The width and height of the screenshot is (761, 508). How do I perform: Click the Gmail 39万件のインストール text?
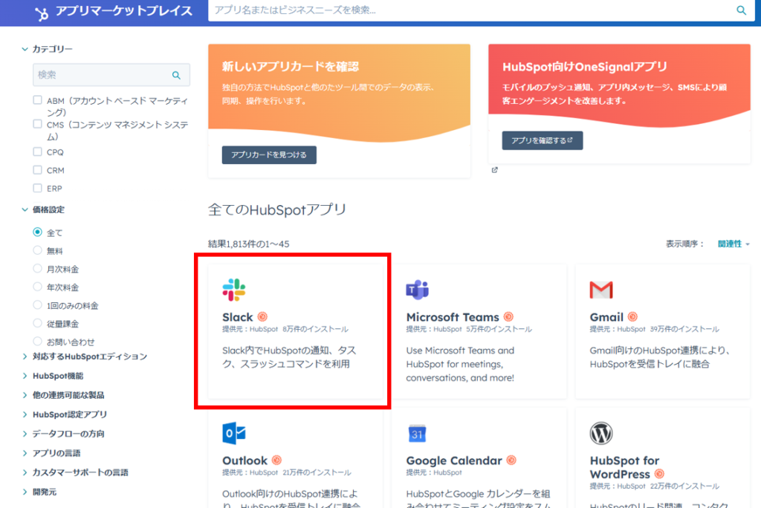[684, 329]
